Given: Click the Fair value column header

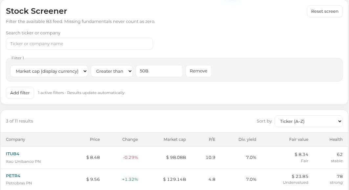Looking at the screenshot, I should (x=299, y=140).
